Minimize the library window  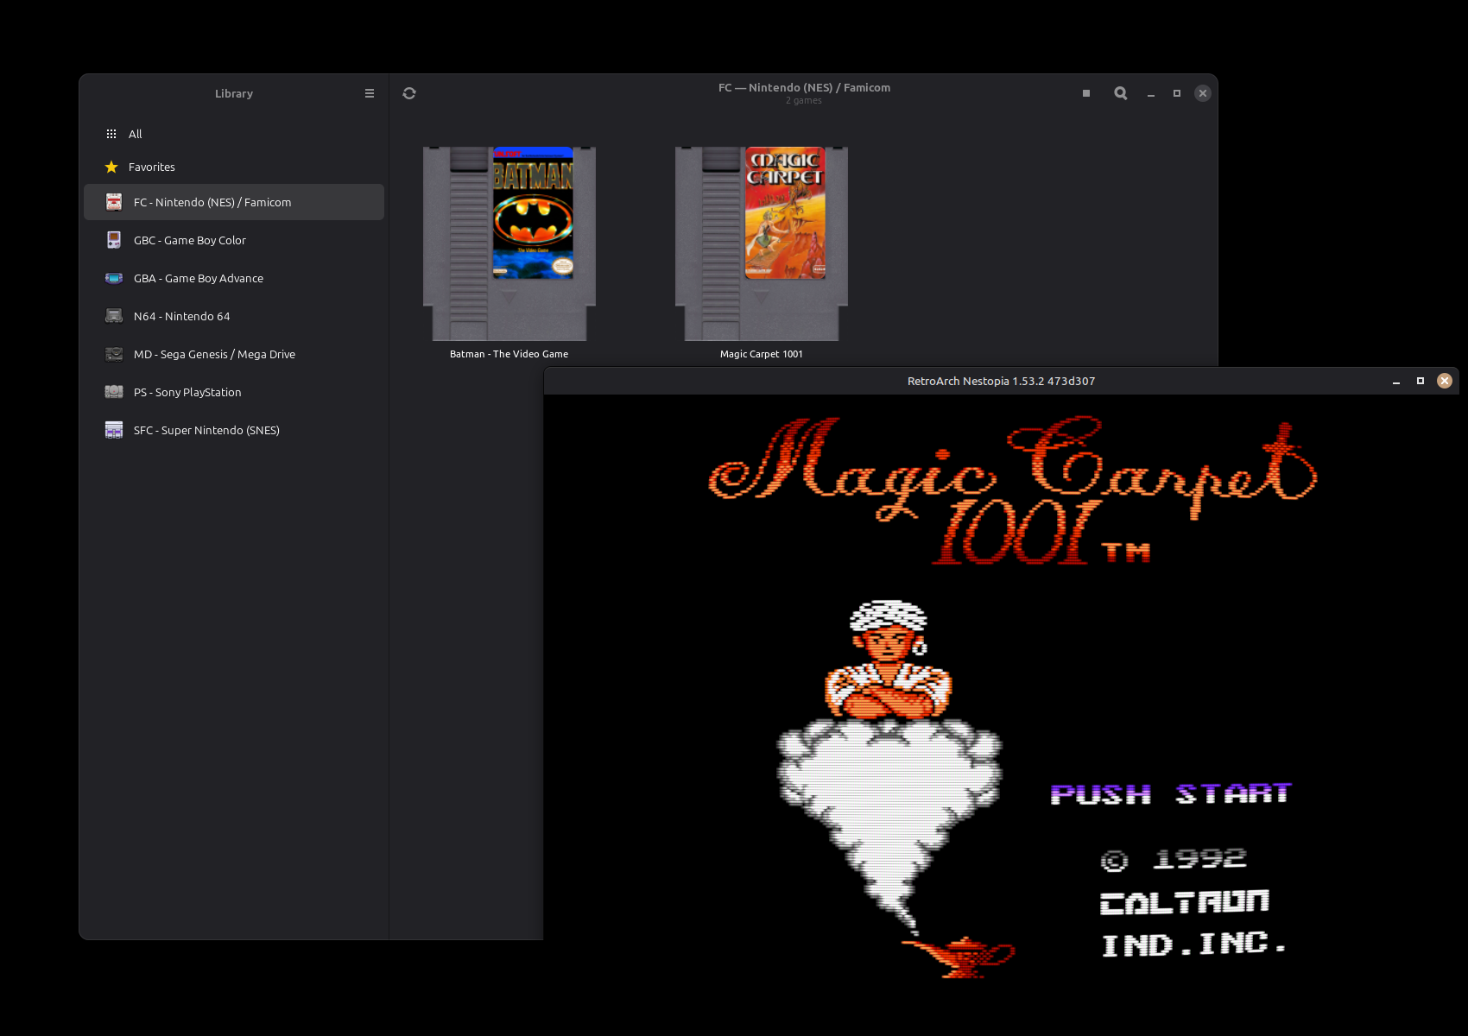click(x=1151, y=93)
